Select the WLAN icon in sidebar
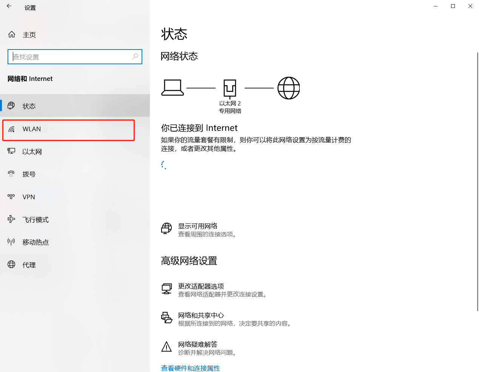The width and height of the screenshot is (479, 372). tap(12, 129)
